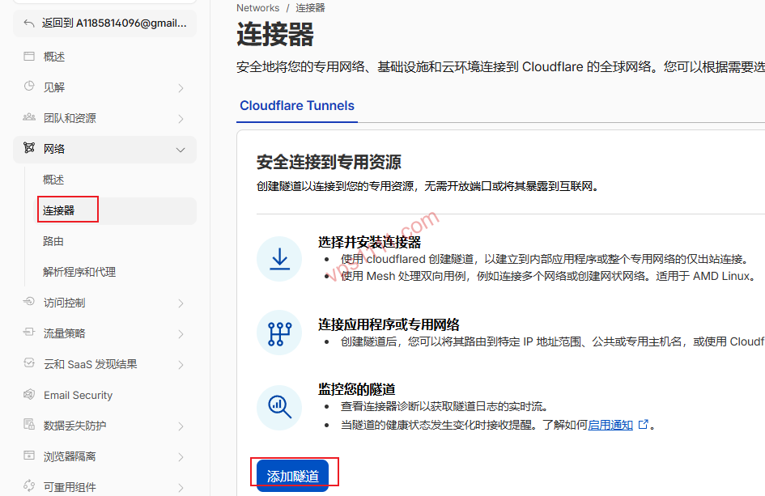This screenshot has width=765, height=496.
Task: Expand the 团队和资源 chevron
Action: pos(181,118)
